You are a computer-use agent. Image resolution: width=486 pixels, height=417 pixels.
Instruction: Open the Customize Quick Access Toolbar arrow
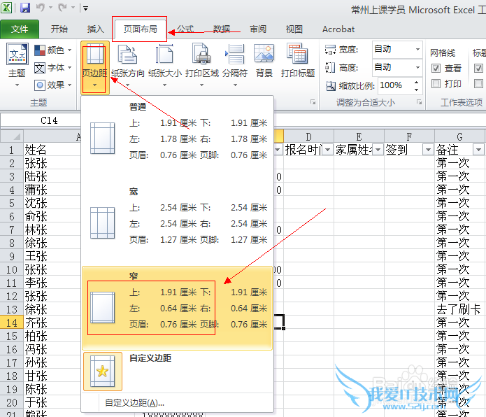coord(85,8)
